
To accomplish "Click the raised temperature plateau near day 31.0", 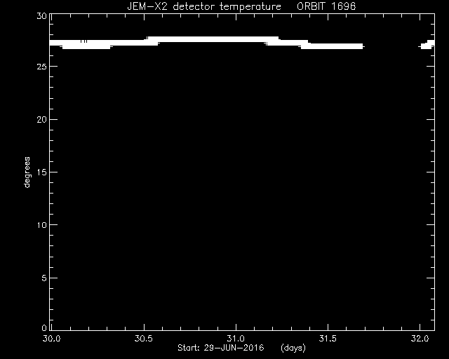I will click(x=212, y=39).
